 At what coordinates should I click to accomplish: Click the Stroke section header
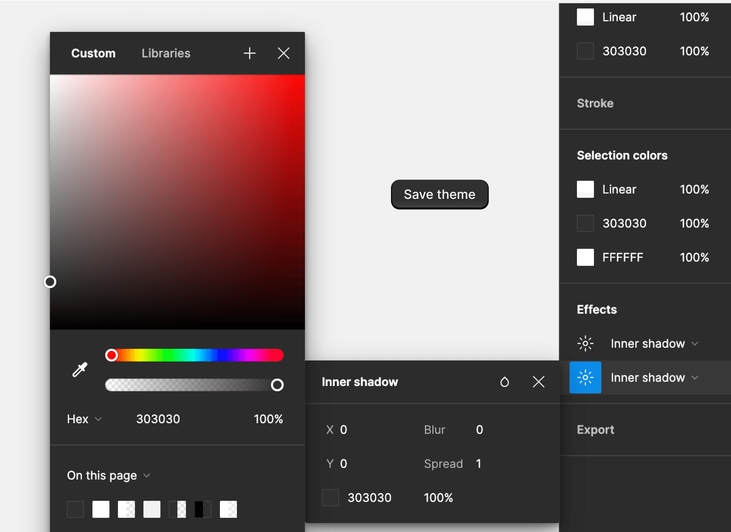[x=595, y=103]
